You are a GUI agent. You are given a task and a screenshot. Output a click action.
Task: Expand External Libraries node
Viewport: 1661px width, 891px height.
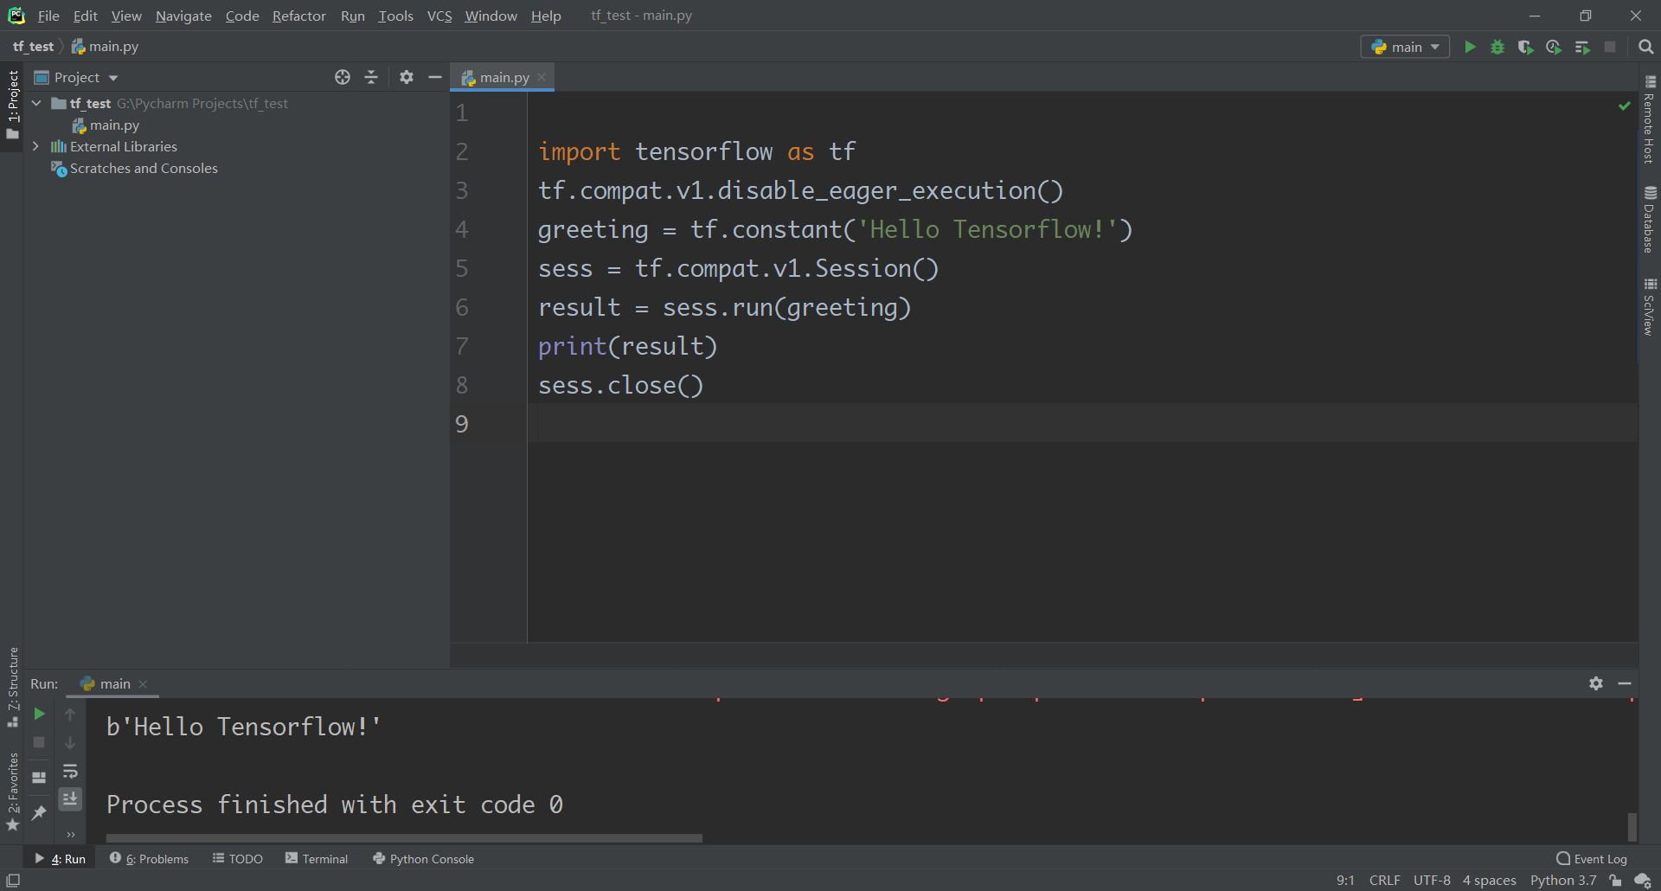click(35, 146)
